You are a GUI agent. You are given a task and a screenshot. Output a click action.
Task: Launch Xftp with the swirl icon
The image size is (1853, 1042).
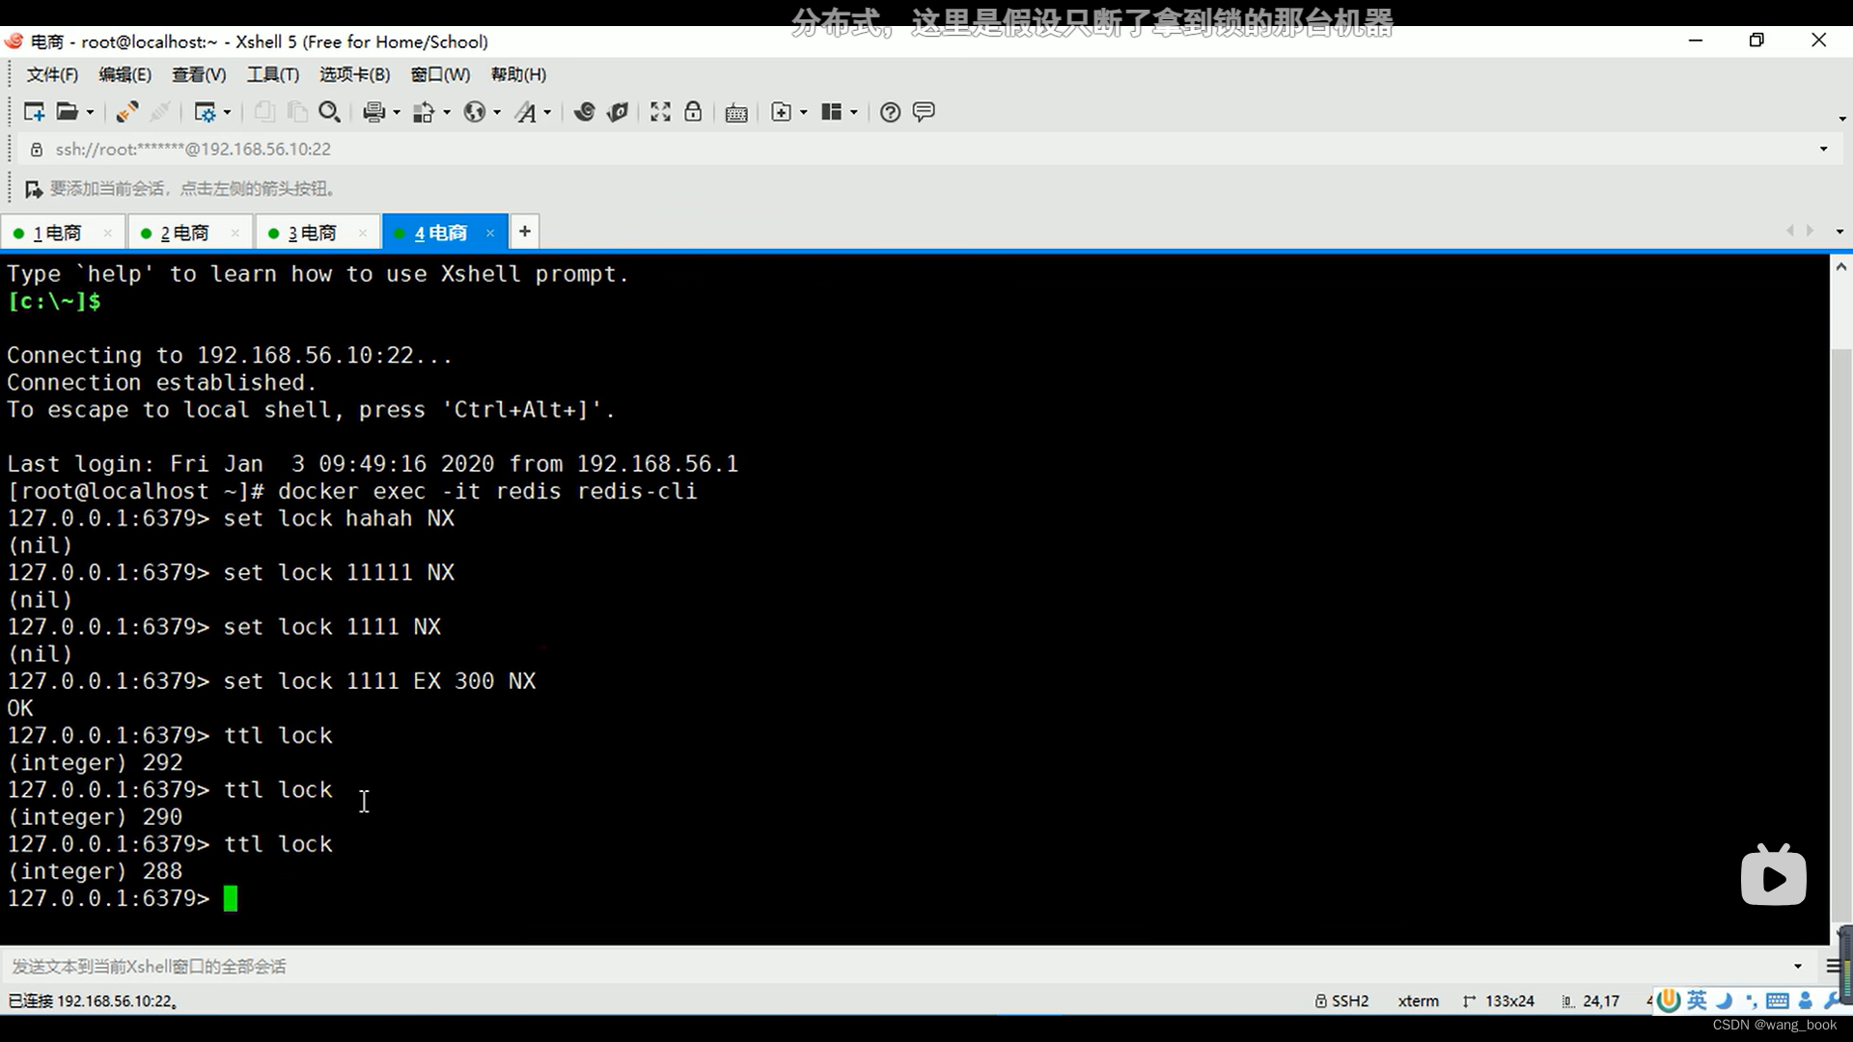(x=584, y=112)
